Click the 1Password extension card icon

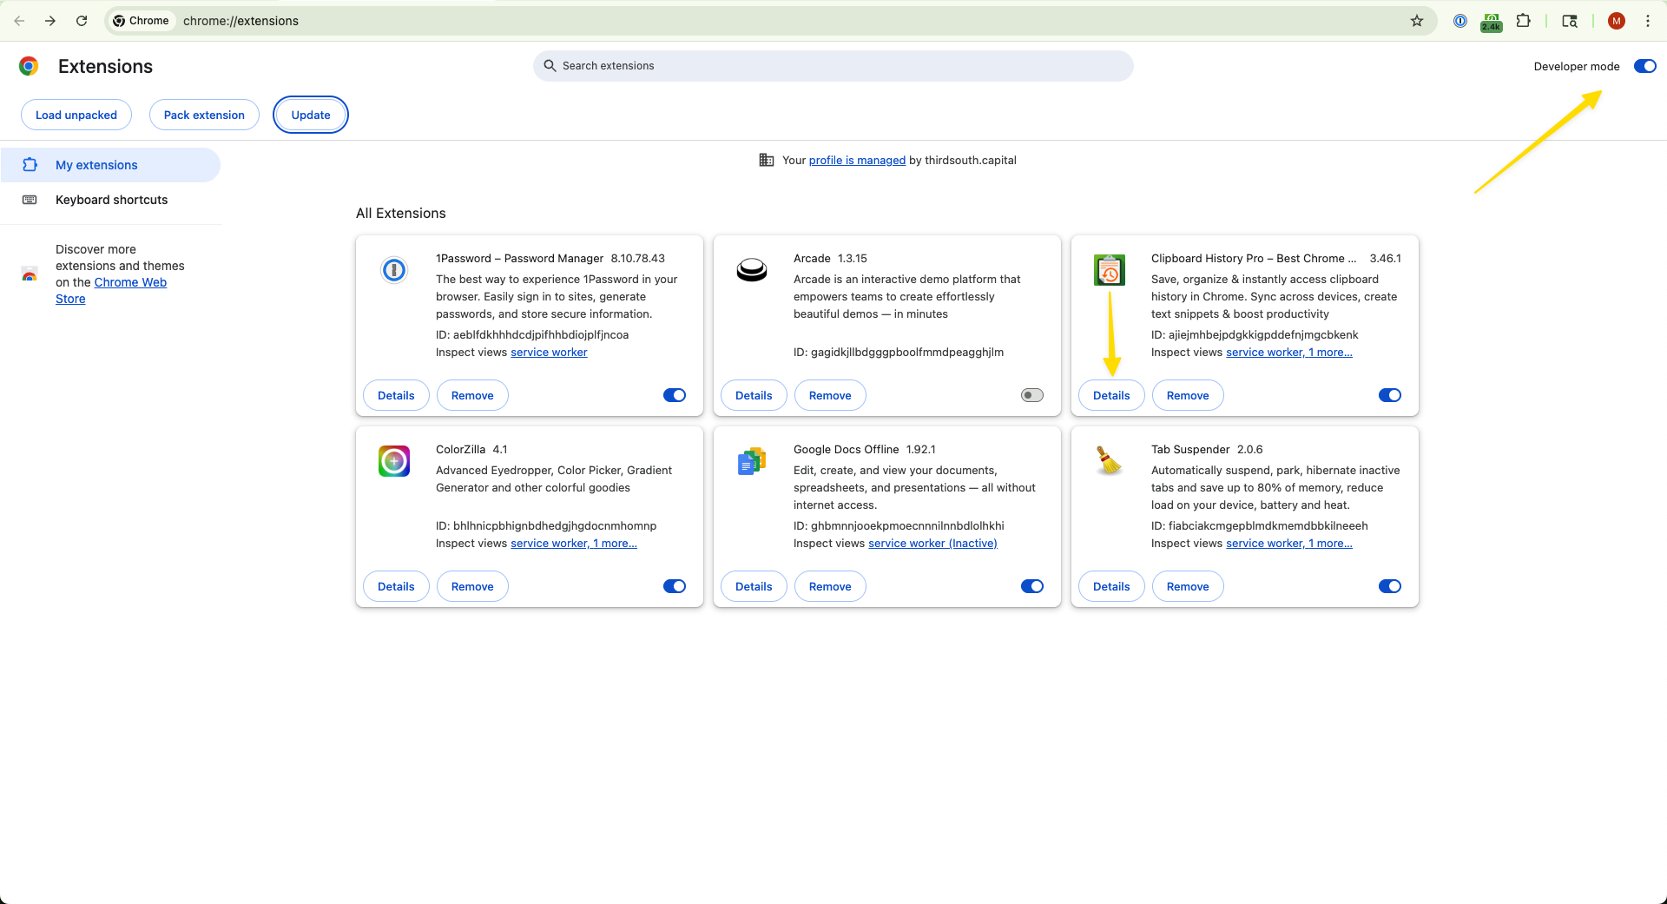[x=394, y=270]
